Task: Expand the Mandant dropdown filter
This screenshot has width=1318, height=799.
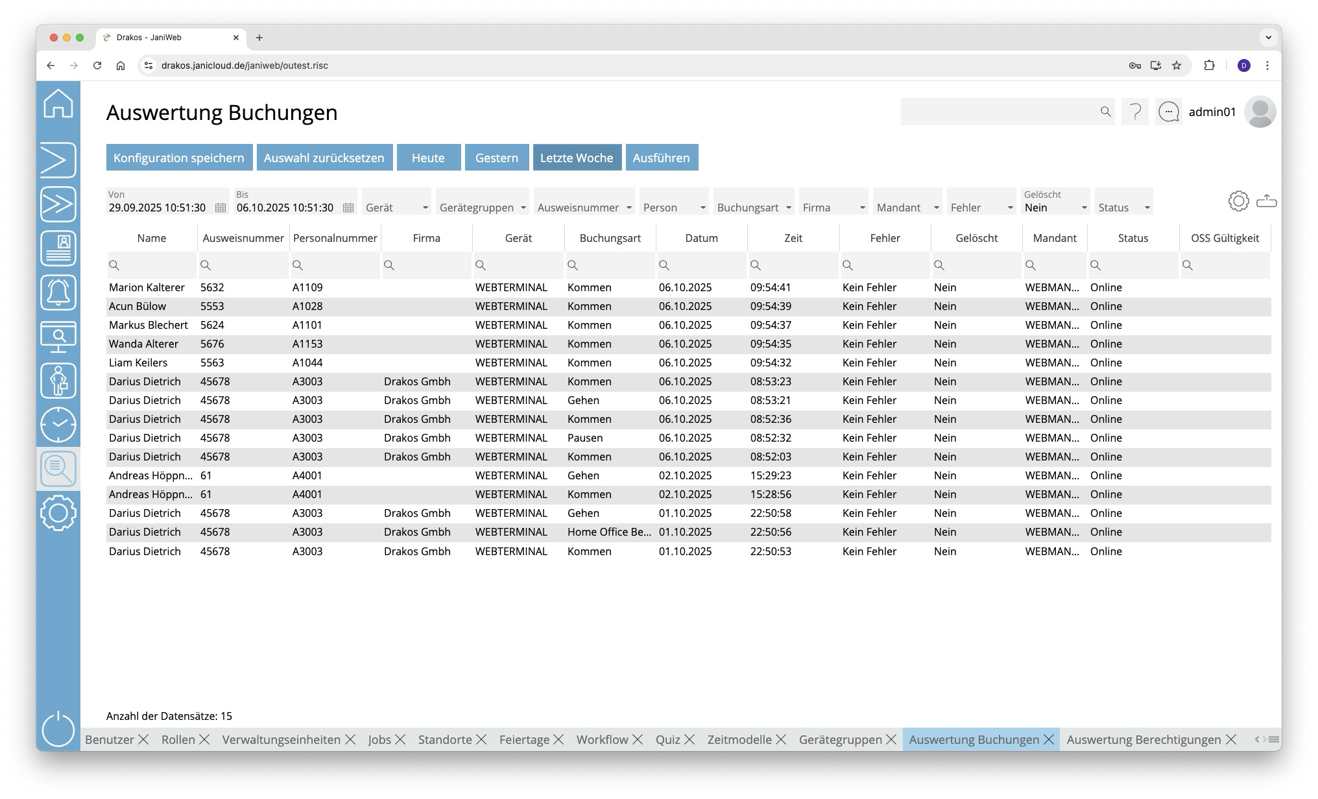Action: pyautogui.click(x=936, y=208)
